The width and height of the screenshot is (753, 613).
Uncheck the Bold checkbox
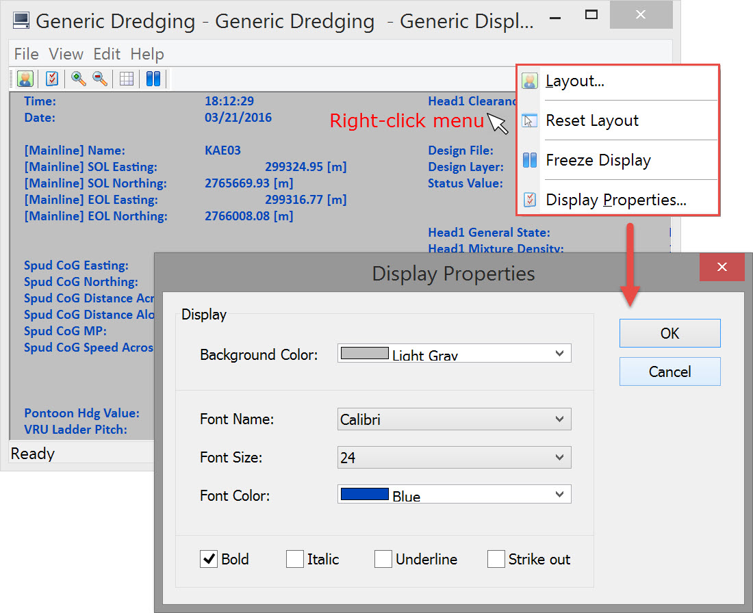(209, 559)
